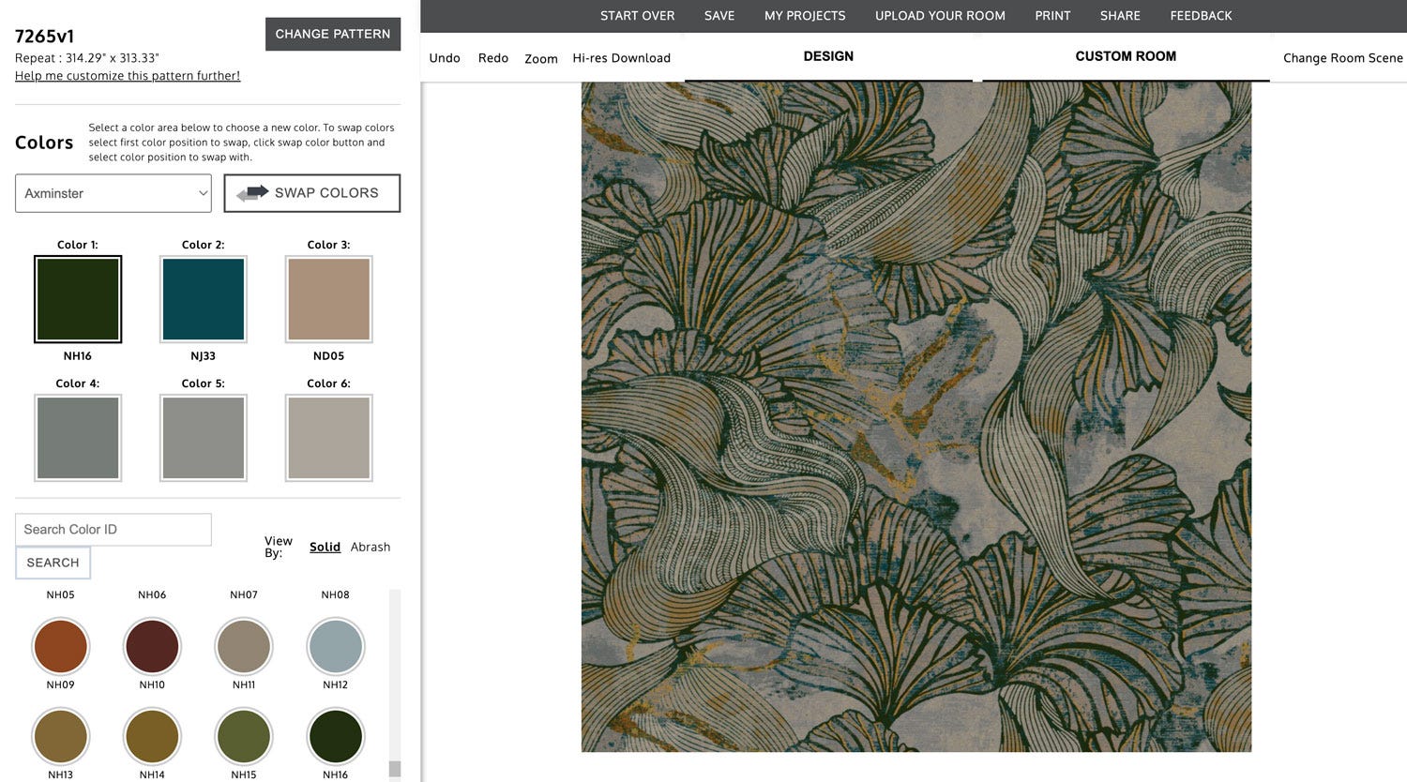This screenshot has height=782, width=1407.
Task: Click Hi-res Download
Action: [x=622, y=58]
